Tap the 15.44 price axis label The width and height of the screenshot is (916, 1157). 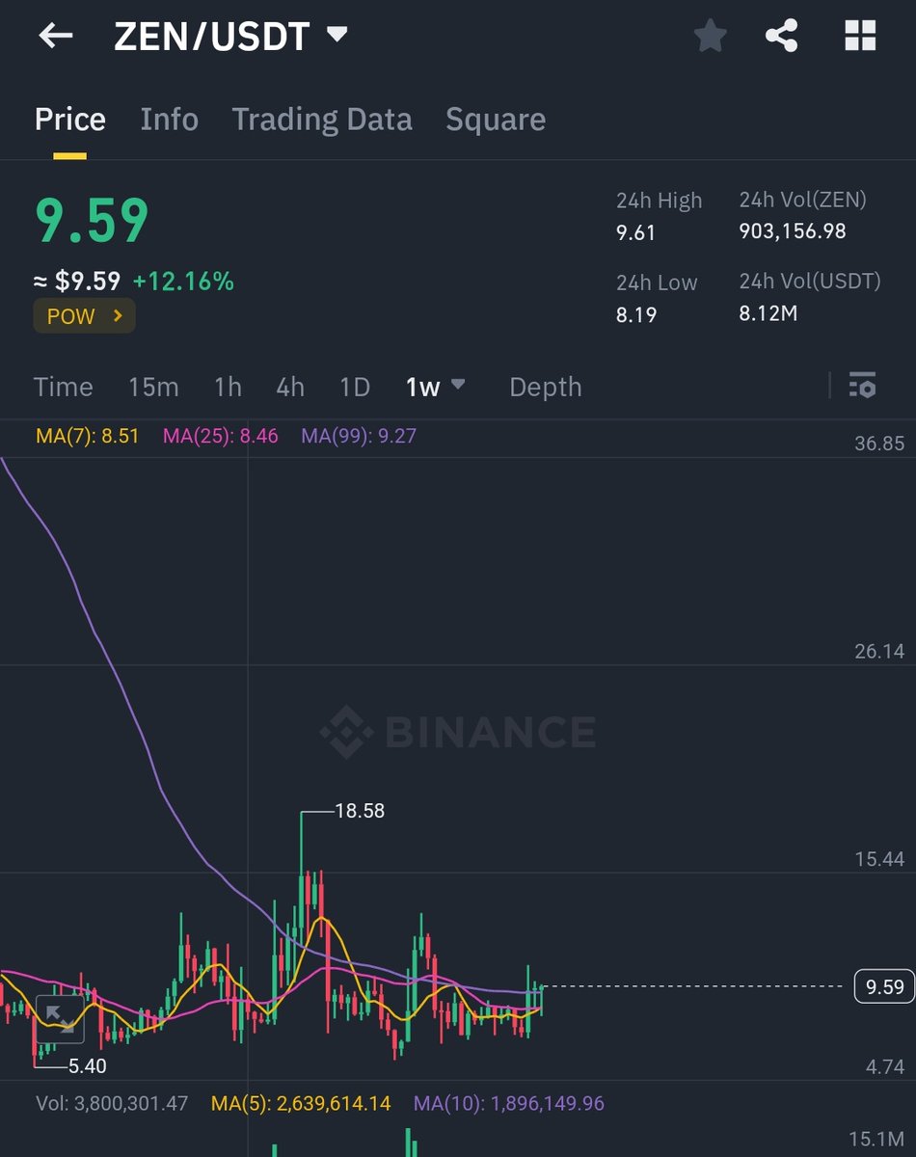click(x=879, y=859)
